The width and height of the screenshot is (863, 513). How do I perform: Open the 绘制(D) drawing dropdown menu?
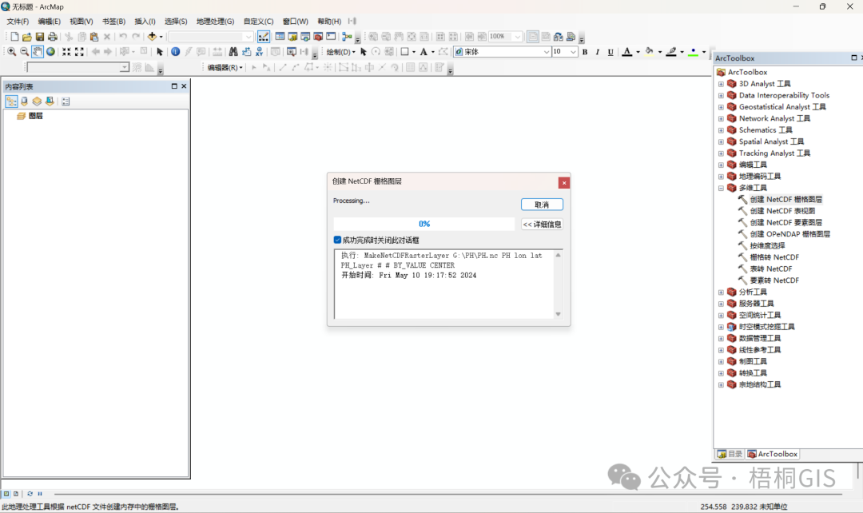pos(340,52)
